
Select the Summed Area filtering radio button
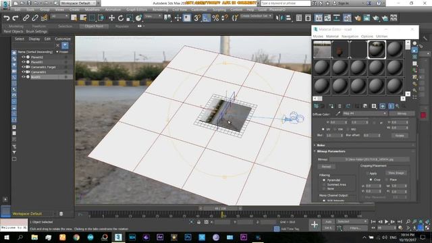click(x=324, y=184)
